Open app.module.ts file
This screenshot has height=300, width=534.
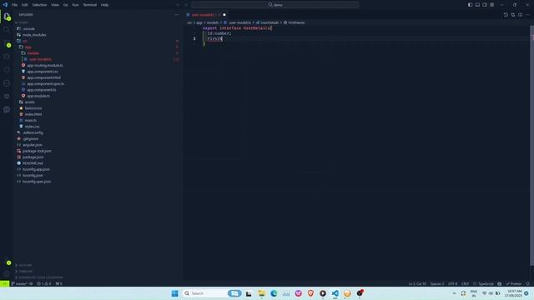tap(38, 96)
